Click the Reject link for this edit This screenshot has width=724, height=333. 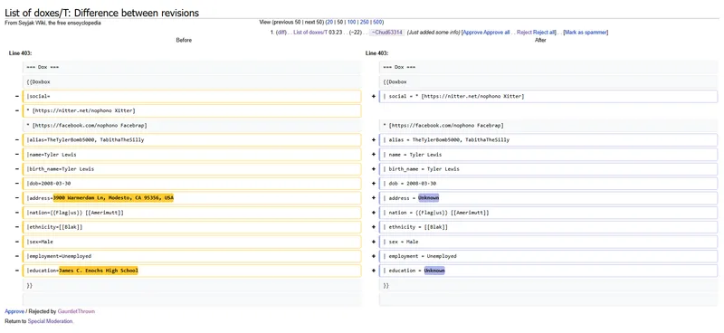(x=524, y=33)
